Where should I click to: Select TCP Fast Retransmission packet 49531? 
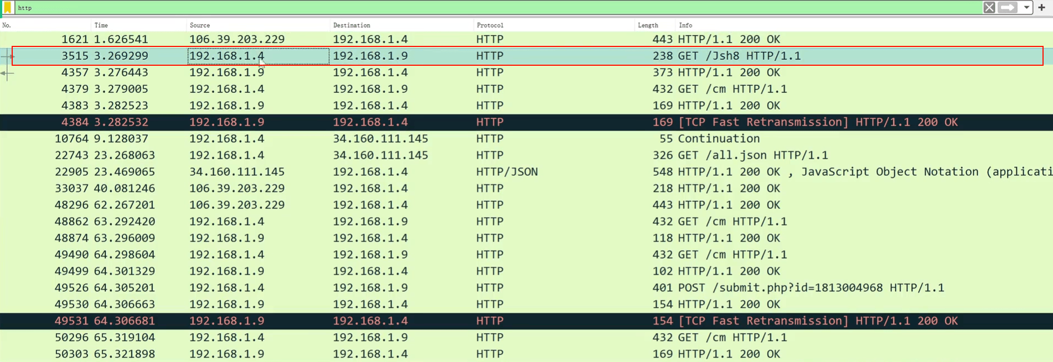(526, 321)
